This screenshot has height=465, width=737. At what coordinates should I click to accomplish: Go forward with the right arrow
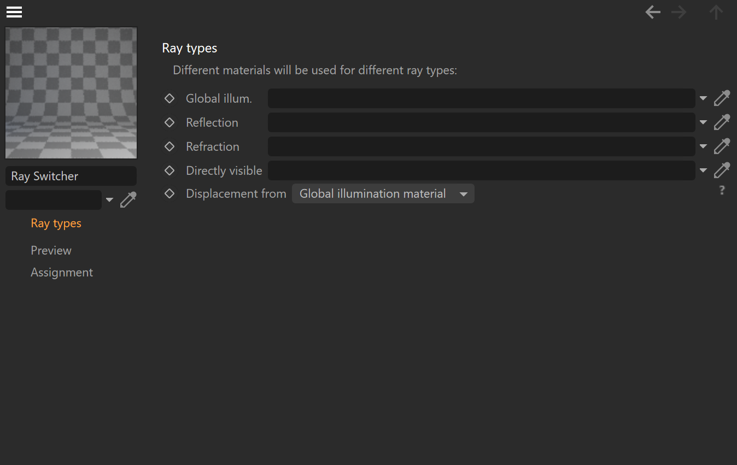pos(679,12)
